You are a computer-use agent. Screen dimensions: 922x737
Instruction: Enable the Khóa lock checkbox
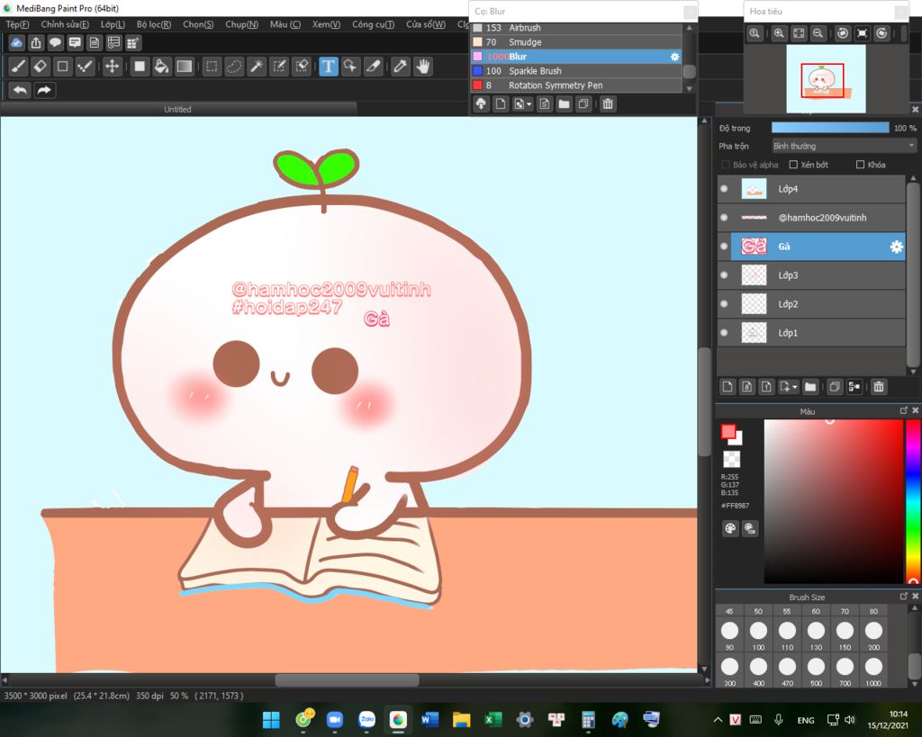[860, 165]
